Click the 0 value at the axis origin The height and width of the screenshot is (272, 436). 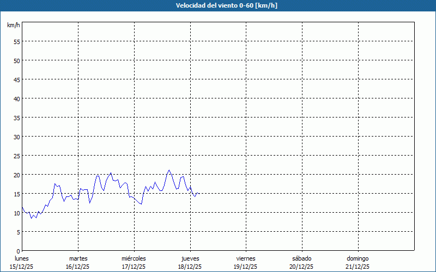point(18,251)
